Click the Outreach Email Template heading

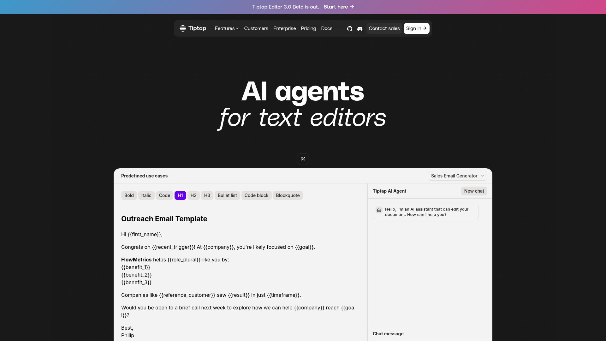(164, 219)
